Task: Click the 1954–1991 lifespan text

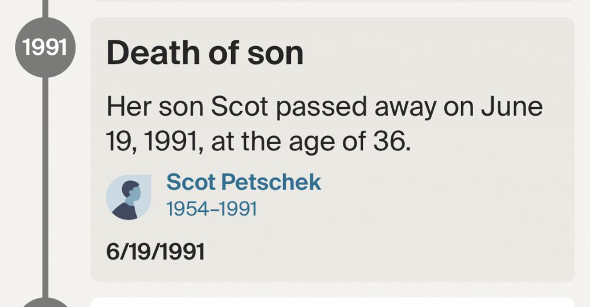Action: pos(212,209)
